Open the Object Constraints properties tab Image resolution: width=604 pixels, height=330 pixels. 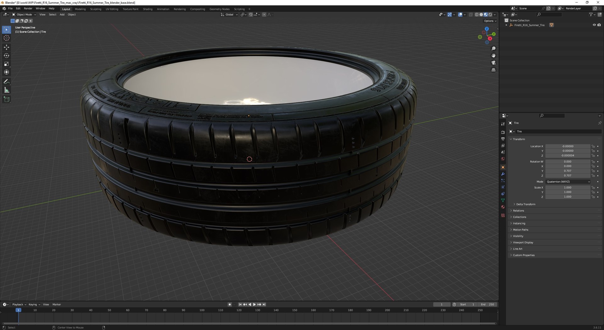pyautogui.click(x=503, y=194)
